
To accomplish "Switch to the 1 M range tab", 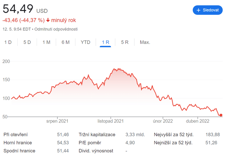I will click(47, 42).
